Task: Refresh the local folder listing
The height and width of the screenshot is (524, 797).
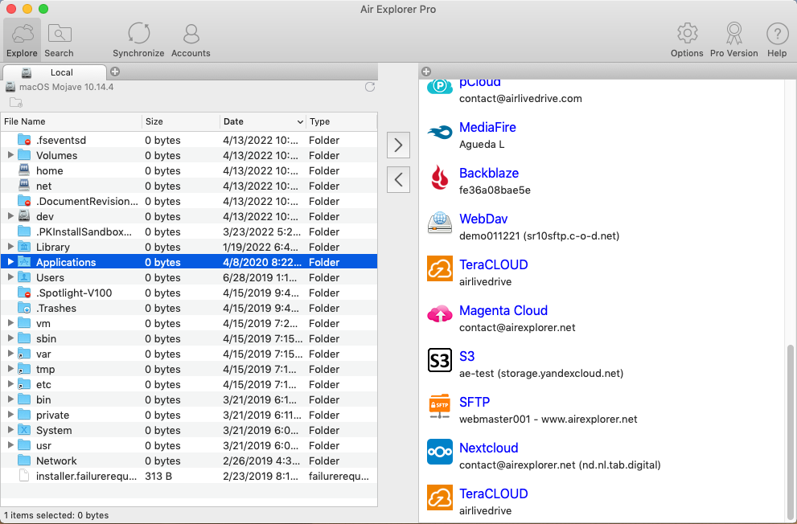Action: point(370,87)
